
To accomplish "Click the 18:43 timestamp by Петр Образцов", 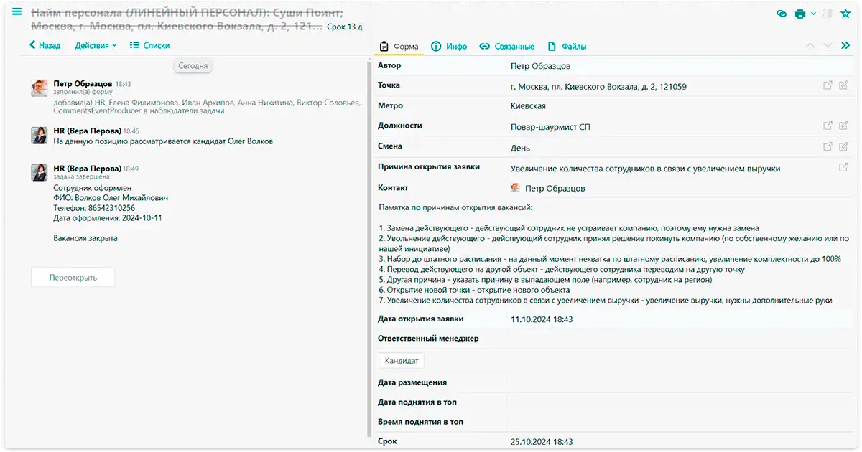I will tap(123, 84).
